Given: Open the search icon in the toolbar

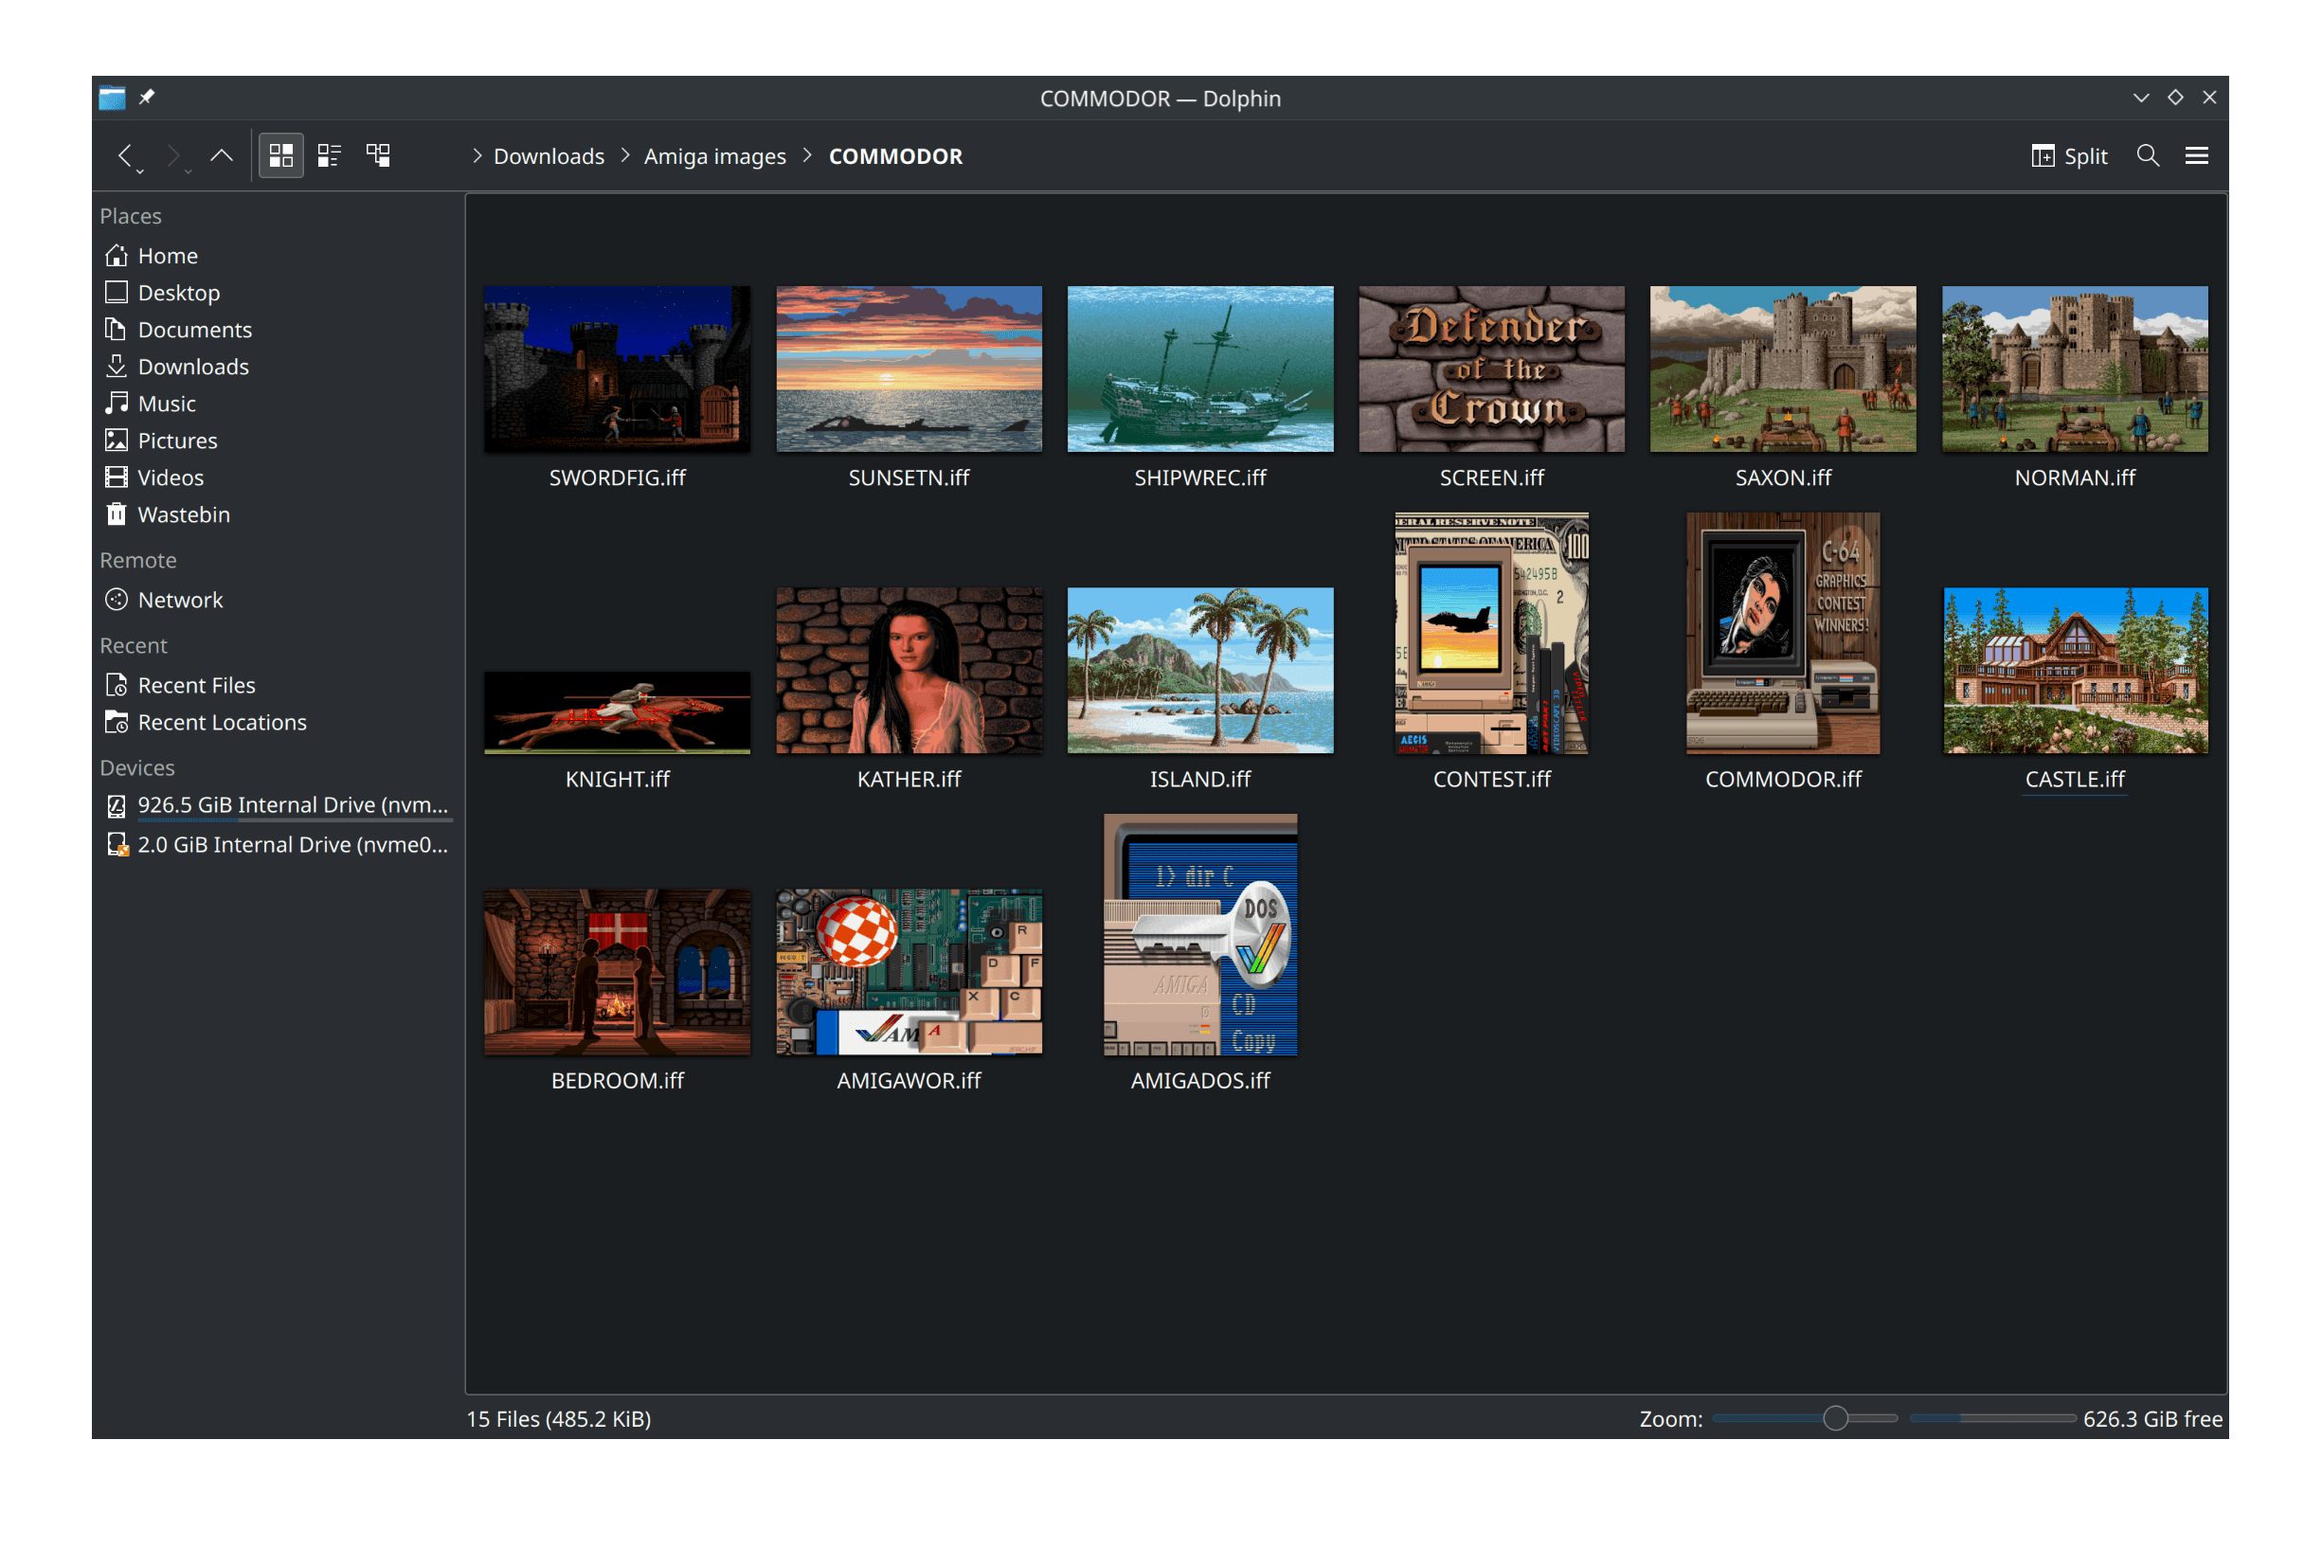Looking at the screenshot, I should pyautogui.click(x=2147, y=156).
